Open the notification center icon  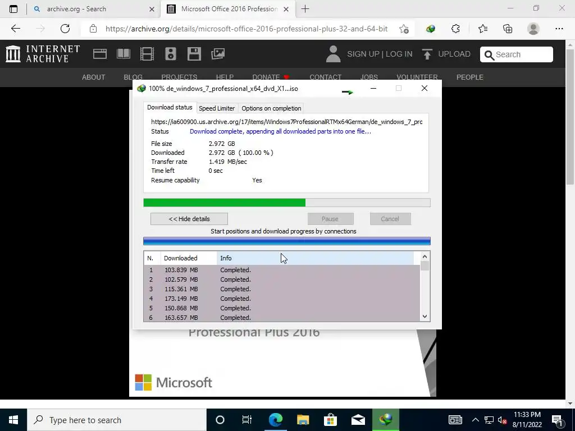(558, 420)
